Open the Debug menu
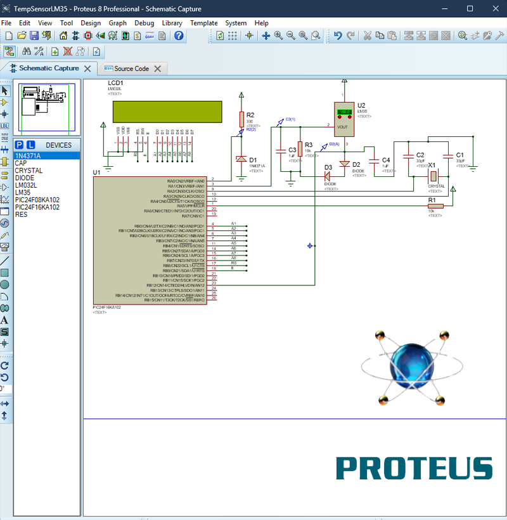This screenshot has height=520, width=507. click(x=144, y=23)
